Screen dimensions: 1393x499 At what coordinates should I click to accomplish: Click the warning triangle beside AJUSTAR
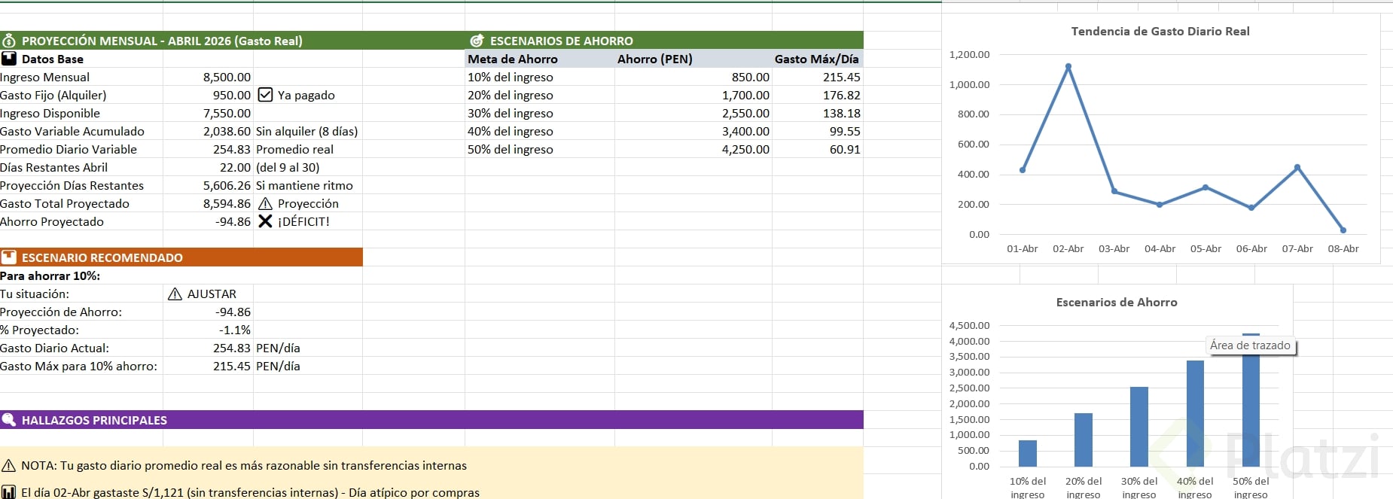(x=175, y=294)
